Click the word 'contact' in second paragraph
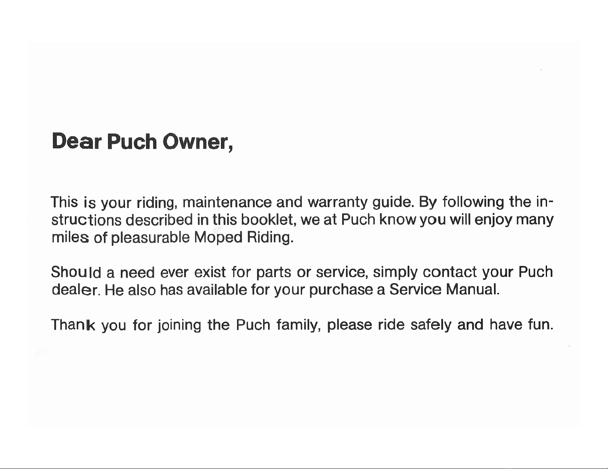608x469 pixels. click(x=450, y=272)
